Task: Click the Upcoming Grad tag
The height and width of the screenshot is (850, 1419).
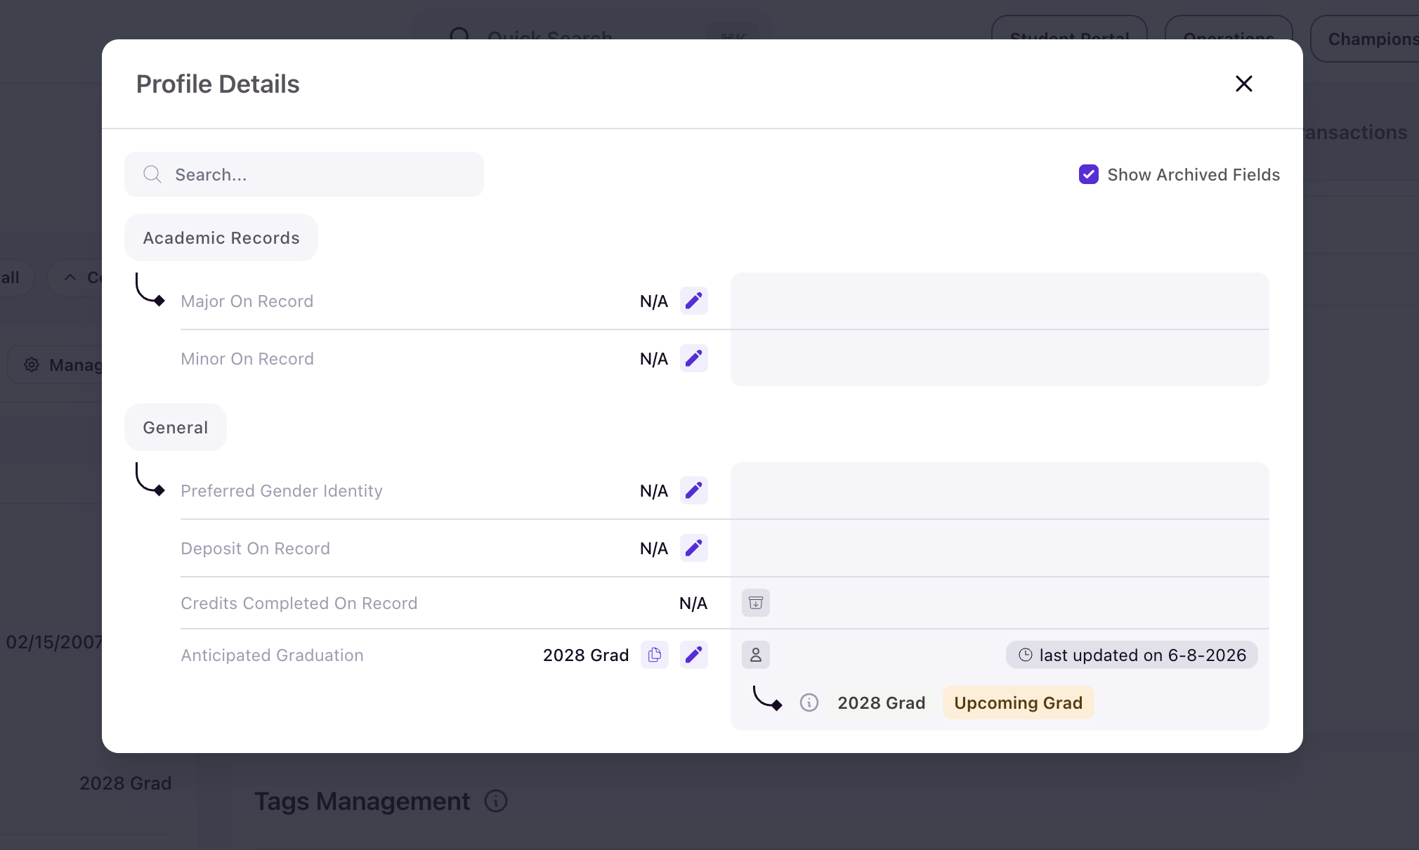Action: (x=1018, y=702)
